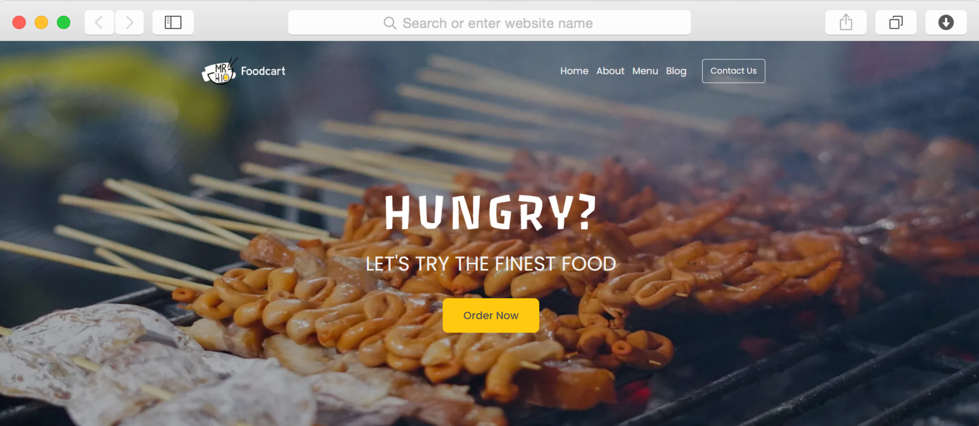
Task: Show the tab overview icon
Action: [896, 22]
